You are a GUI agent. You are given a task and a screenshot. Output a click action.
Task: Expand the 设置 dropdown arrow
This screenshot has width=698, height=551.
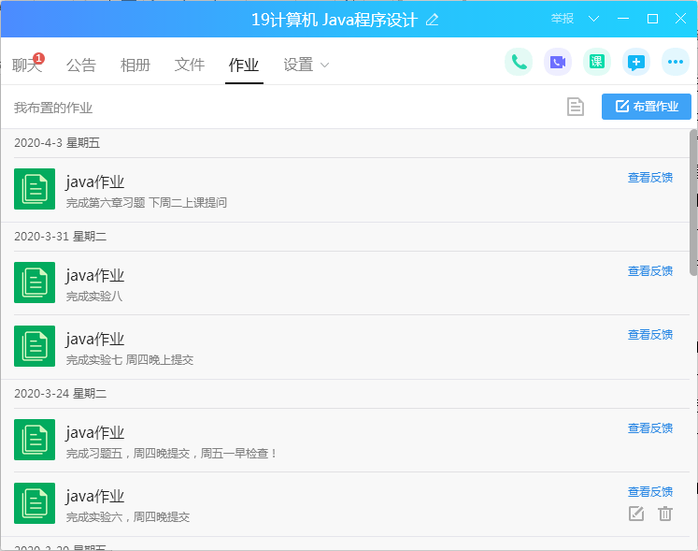pos(325,65)
